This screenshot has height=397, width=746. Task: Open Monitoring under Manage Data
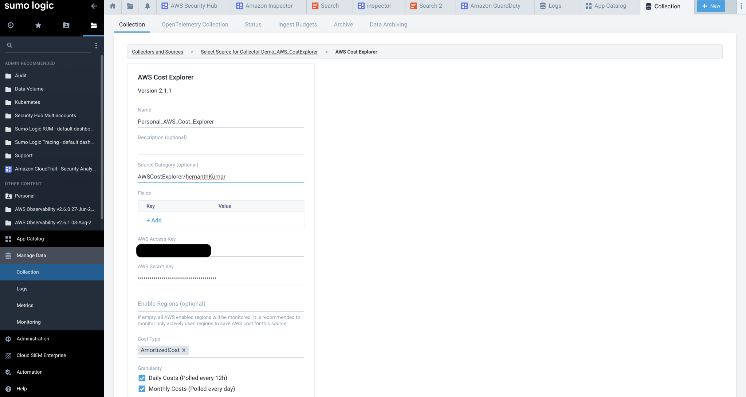(52, 322)
